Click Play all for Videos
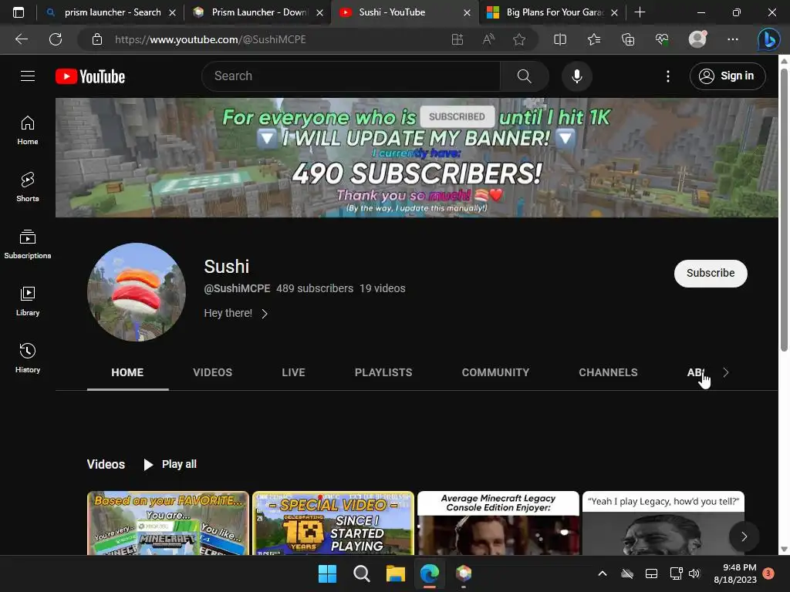This screenshot has width=790, height=592. pos(170,464)
